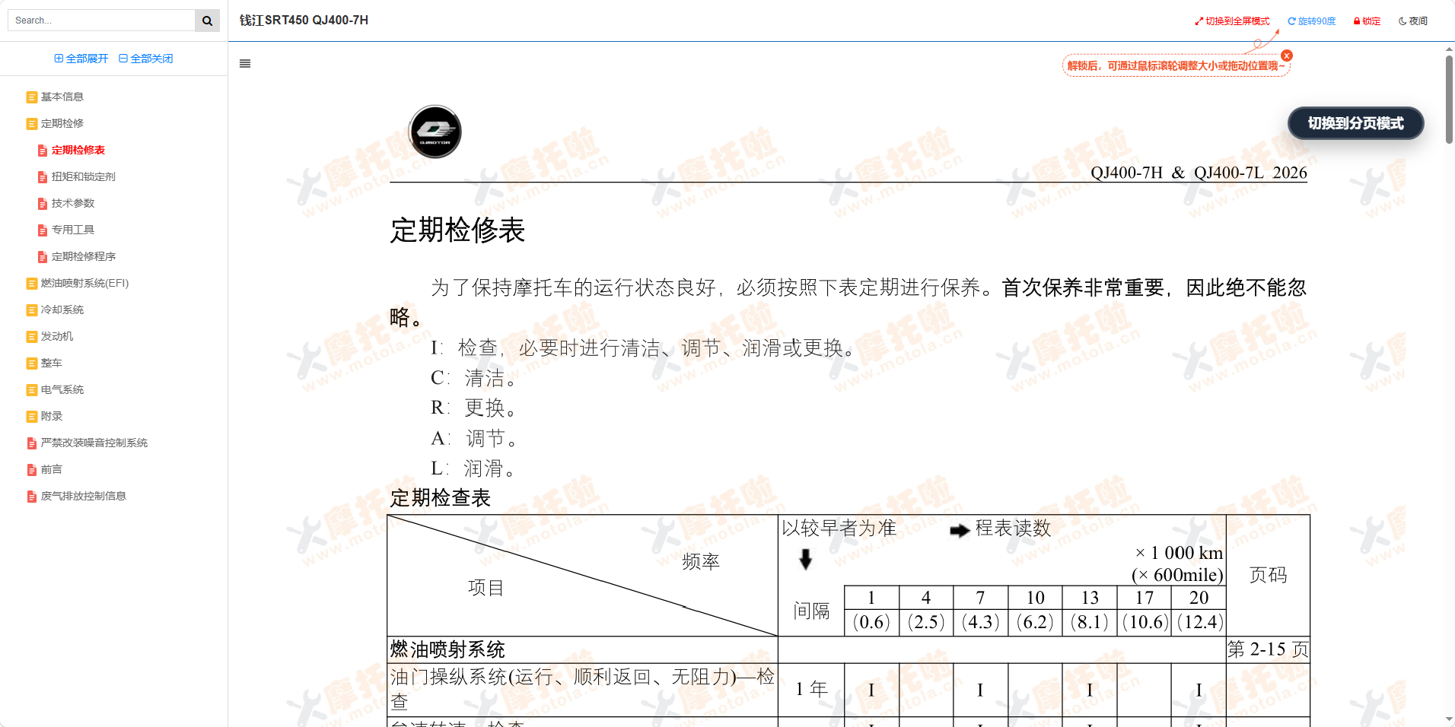
Task: Expand the 燃油喷射系统(EFI) folder icon
Action: point(32,284)
